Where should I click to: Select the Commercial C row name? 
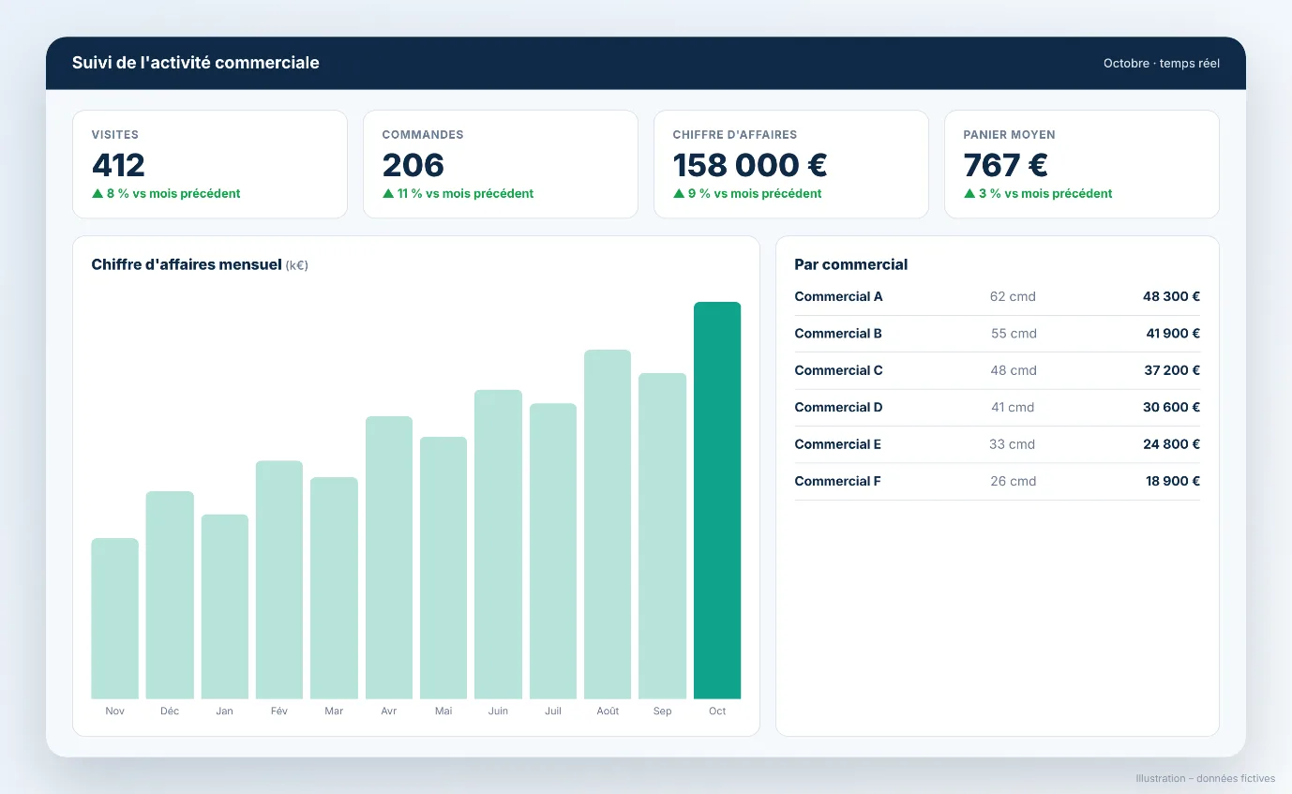(x=838, y=370)
